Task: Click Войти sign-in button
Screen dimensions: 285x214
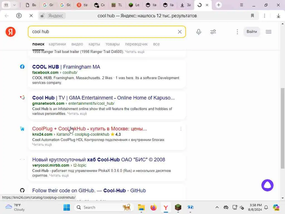Action: 252,32
